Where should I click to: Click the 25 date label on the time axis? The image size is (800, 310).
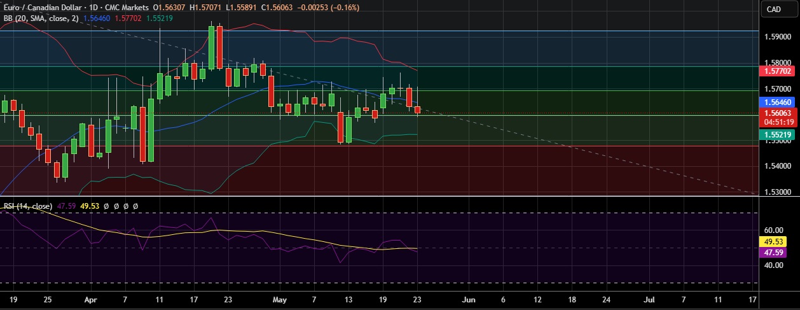tap(47, 299)
